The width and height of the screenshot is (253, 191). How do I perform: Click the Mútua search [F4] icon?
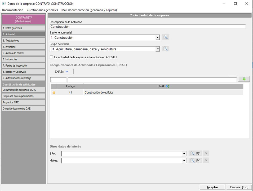pos(195,160)
